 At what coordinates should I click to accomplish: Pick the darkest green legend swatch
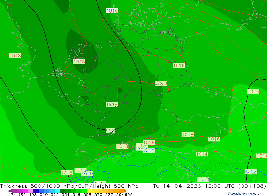(62, 191)
